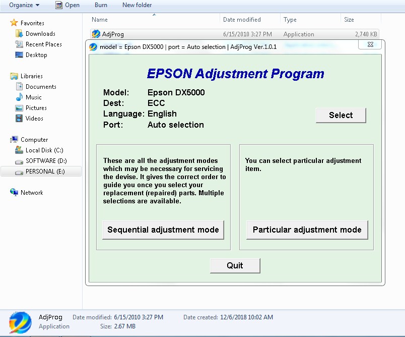Open Local Disk (C:) drive icon

19,150
